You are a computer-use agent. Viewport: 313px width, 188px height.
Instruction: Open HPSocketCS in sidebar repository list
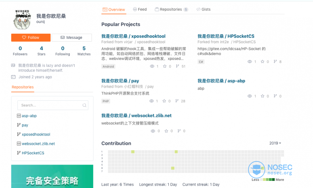(x=33, y=153)
